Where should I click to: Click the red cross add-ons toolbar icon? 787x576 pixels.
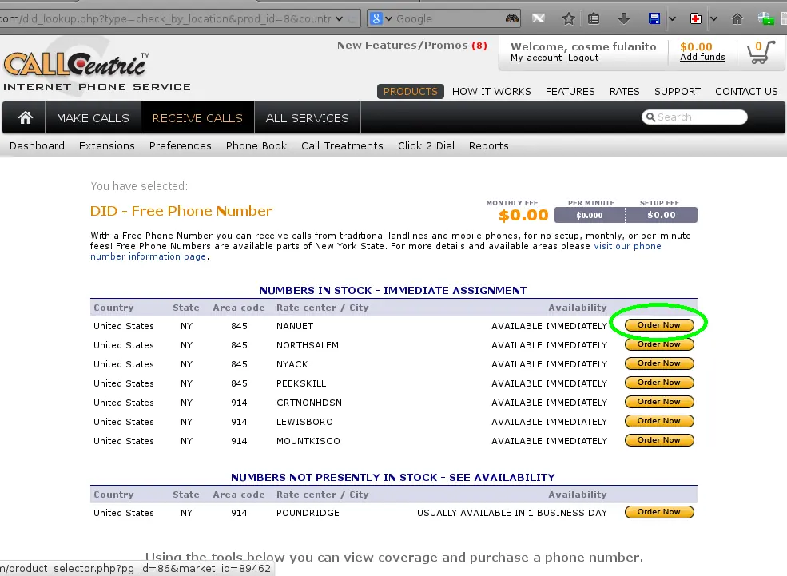pyautogui.click(x=695, y=18)
